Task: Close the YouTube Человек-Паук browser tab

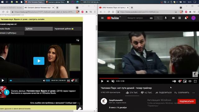Action: [x=128, y=7]
